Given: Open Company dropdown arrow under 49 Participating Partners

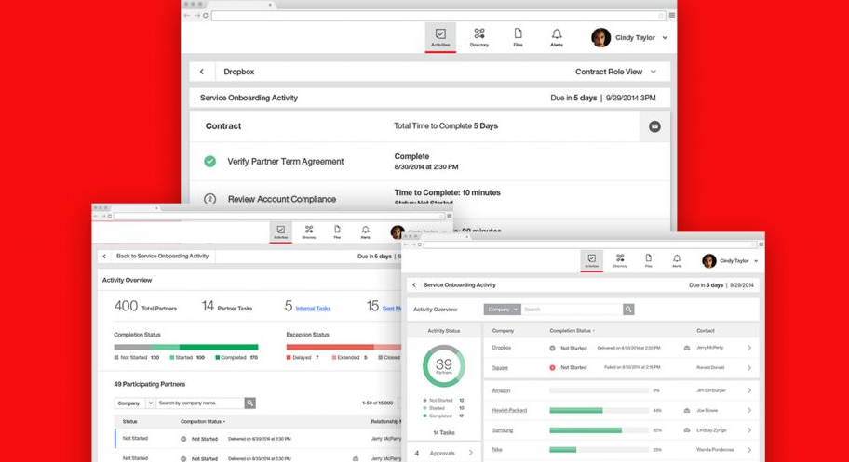Looking at the screenshot, I should click(x=151, y=403).
